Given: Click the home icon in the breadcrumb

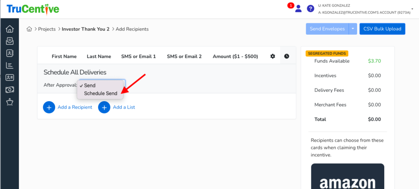Looking at the screenshot, I should pyautogui.click(x=29, y=29).
